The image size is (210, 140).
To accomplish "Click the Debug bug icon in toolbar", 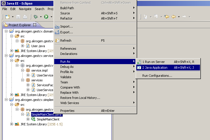I will pyautogui.click(x=36, y=17).
